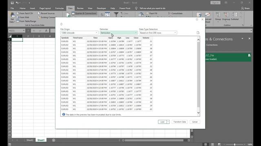Click the query file icon in the pane

pos(249,56)
